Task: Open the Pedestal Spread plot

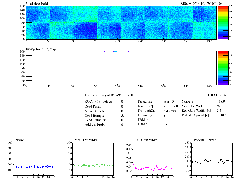Action: tap(212, 159)
